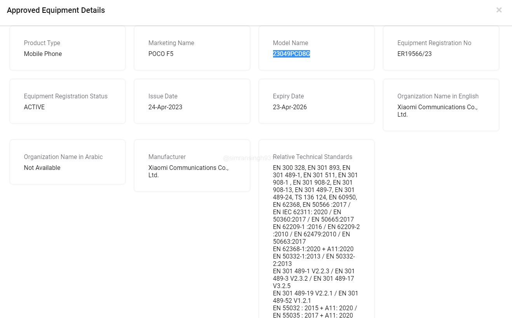Click the "Relative Technical Standards" label

313,157
